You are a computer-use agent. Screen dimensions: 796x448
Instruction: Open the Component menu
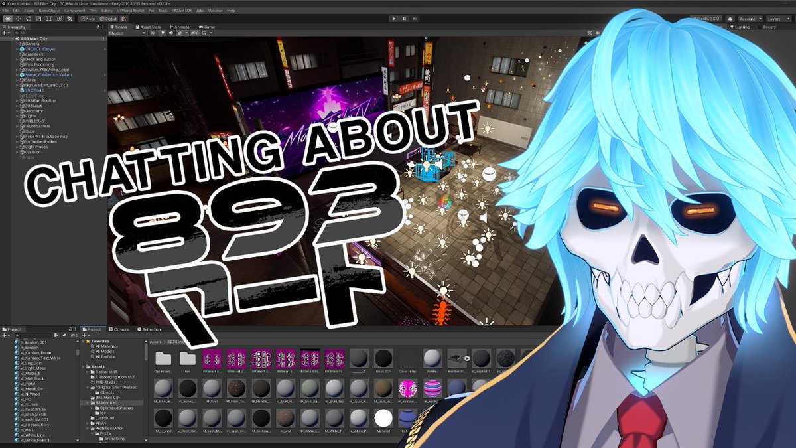(75, 11)
